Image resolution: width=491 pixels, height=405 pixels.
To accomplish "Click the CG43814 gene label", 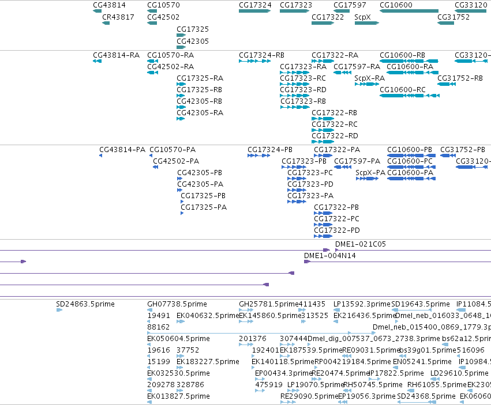I will 109,5.
